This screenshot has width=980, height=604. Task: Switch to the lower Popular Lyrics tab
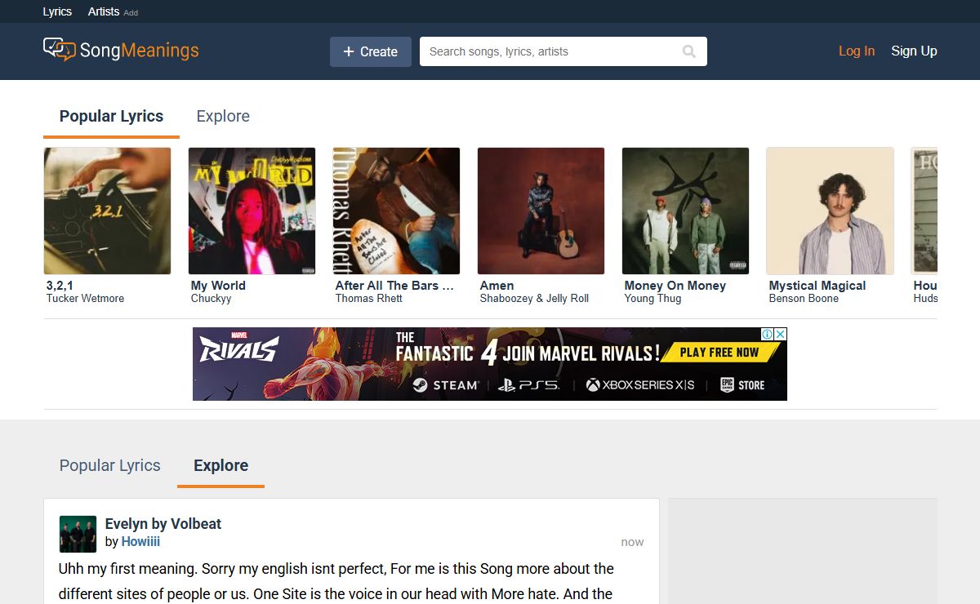110,465
